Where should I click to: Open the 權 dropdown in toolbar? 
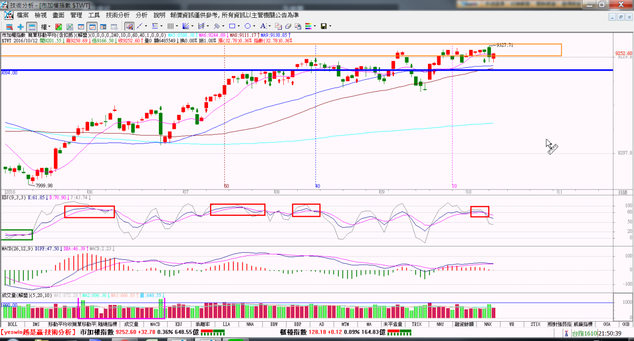click(46, 26)
